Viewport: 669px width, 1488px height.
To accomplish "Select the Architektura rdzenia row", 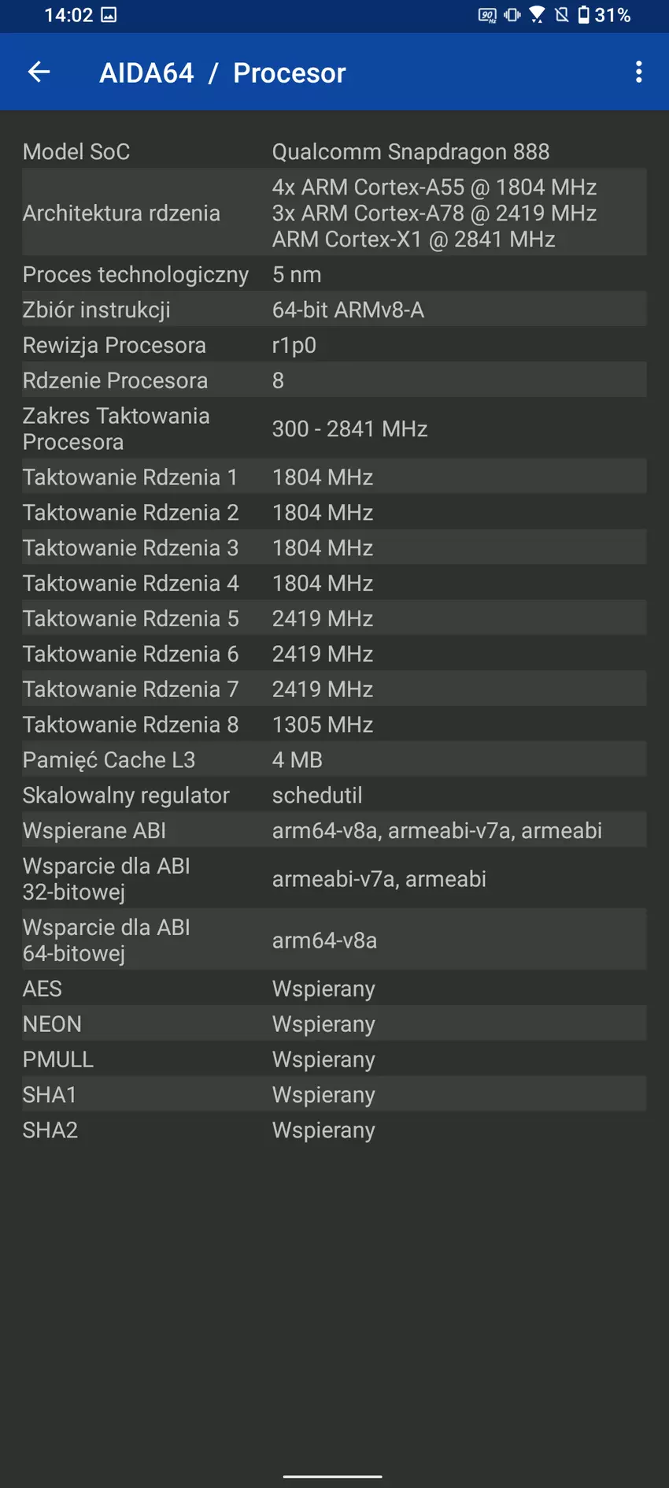I will pos(334,213).
